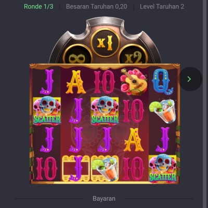Click the infinity symbol chamber
The image size is (208, 208).
[77, 54]
